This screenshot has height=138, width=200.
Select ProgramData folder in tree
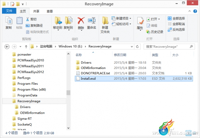(25, 95)
